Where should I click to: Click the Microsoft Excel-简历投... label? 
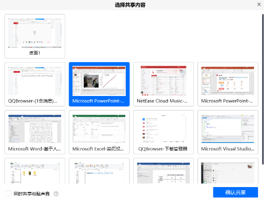98,149
